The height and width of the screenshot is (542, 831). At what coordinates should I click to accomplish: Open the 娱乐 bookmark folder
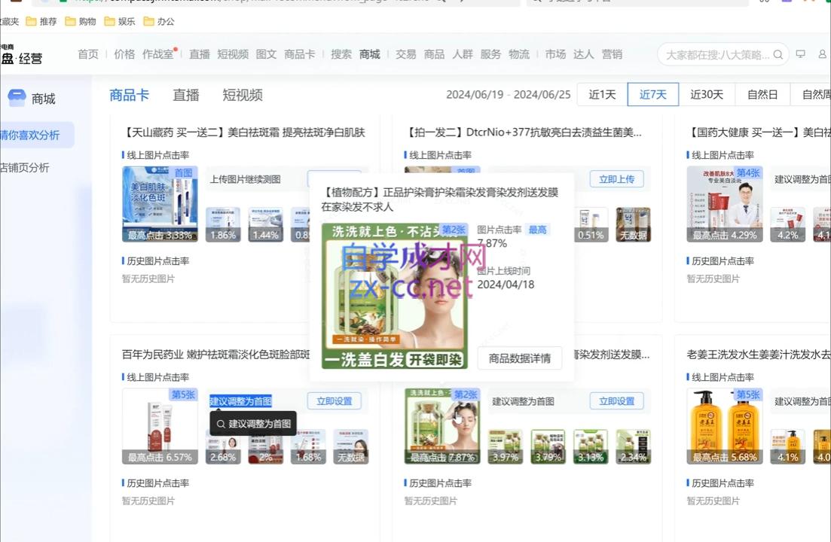(120, 21)
